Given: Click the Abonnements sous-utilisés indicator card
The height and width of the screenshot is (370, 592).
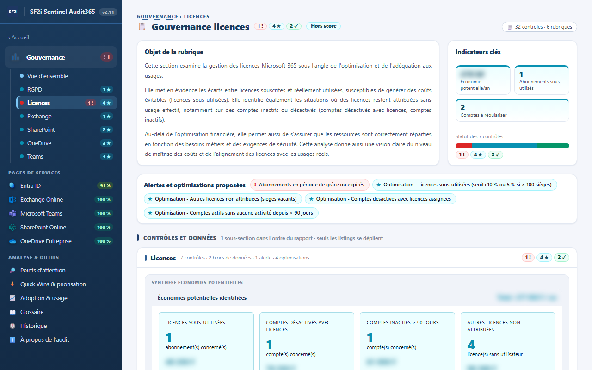Looking at the screenshot, I should tap(542, 80).
